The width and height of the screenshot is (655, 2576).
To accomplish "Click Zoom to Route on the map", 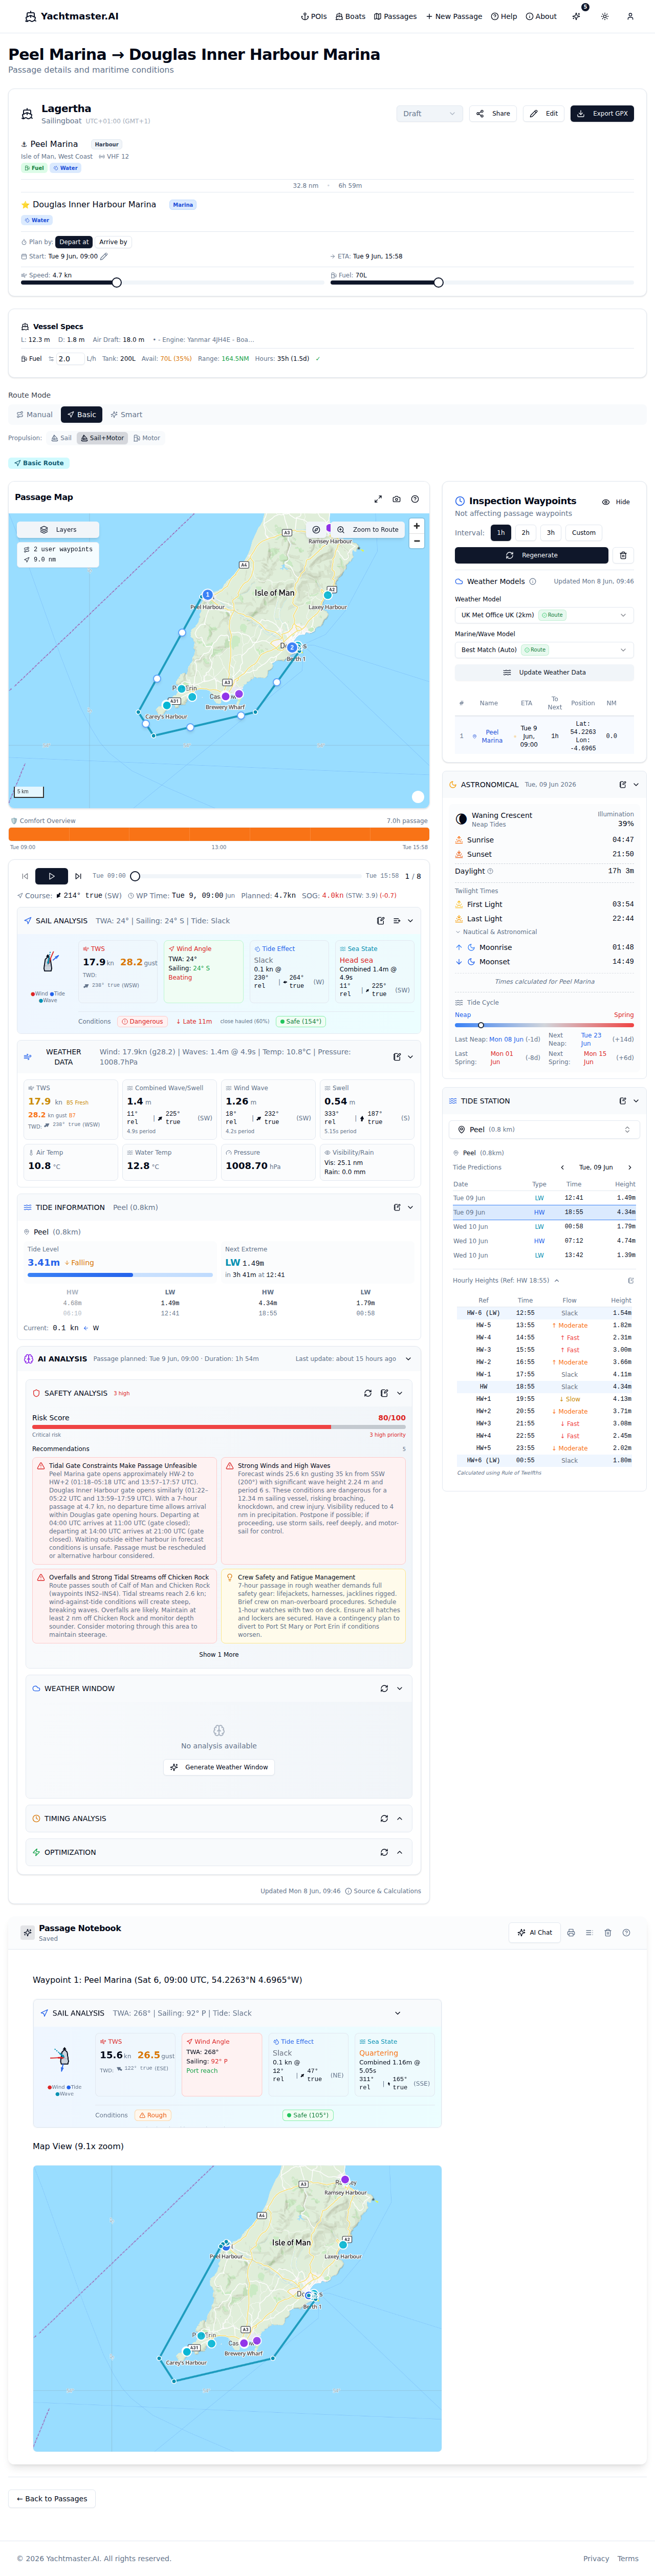I will click(x=368, y=530).
